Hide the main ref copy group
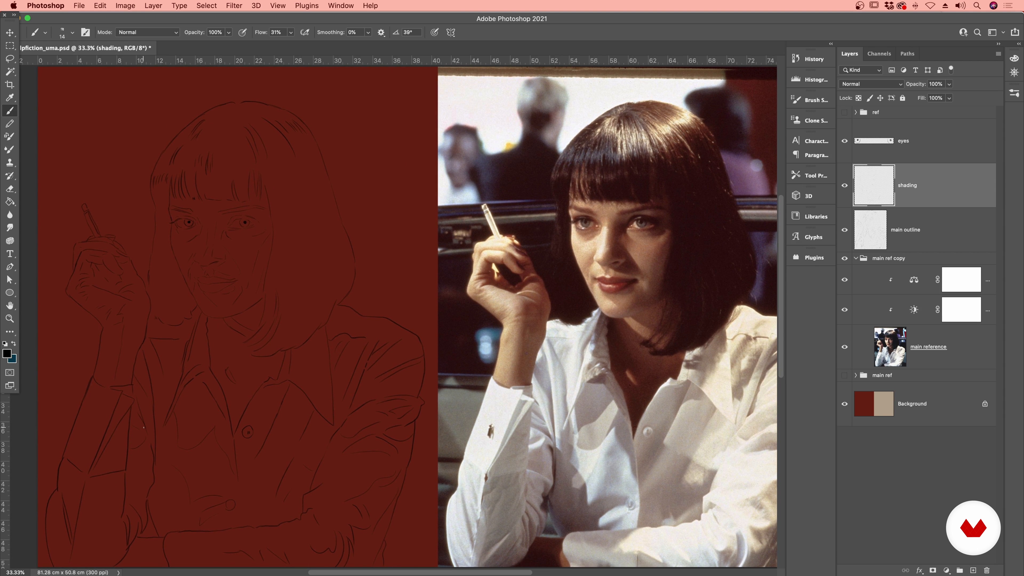 click(x=845, y=258)
